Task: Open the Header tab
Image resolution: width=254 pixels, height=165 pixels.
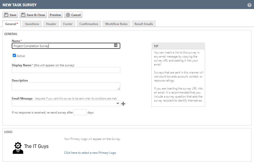Action: coord(51,24)
